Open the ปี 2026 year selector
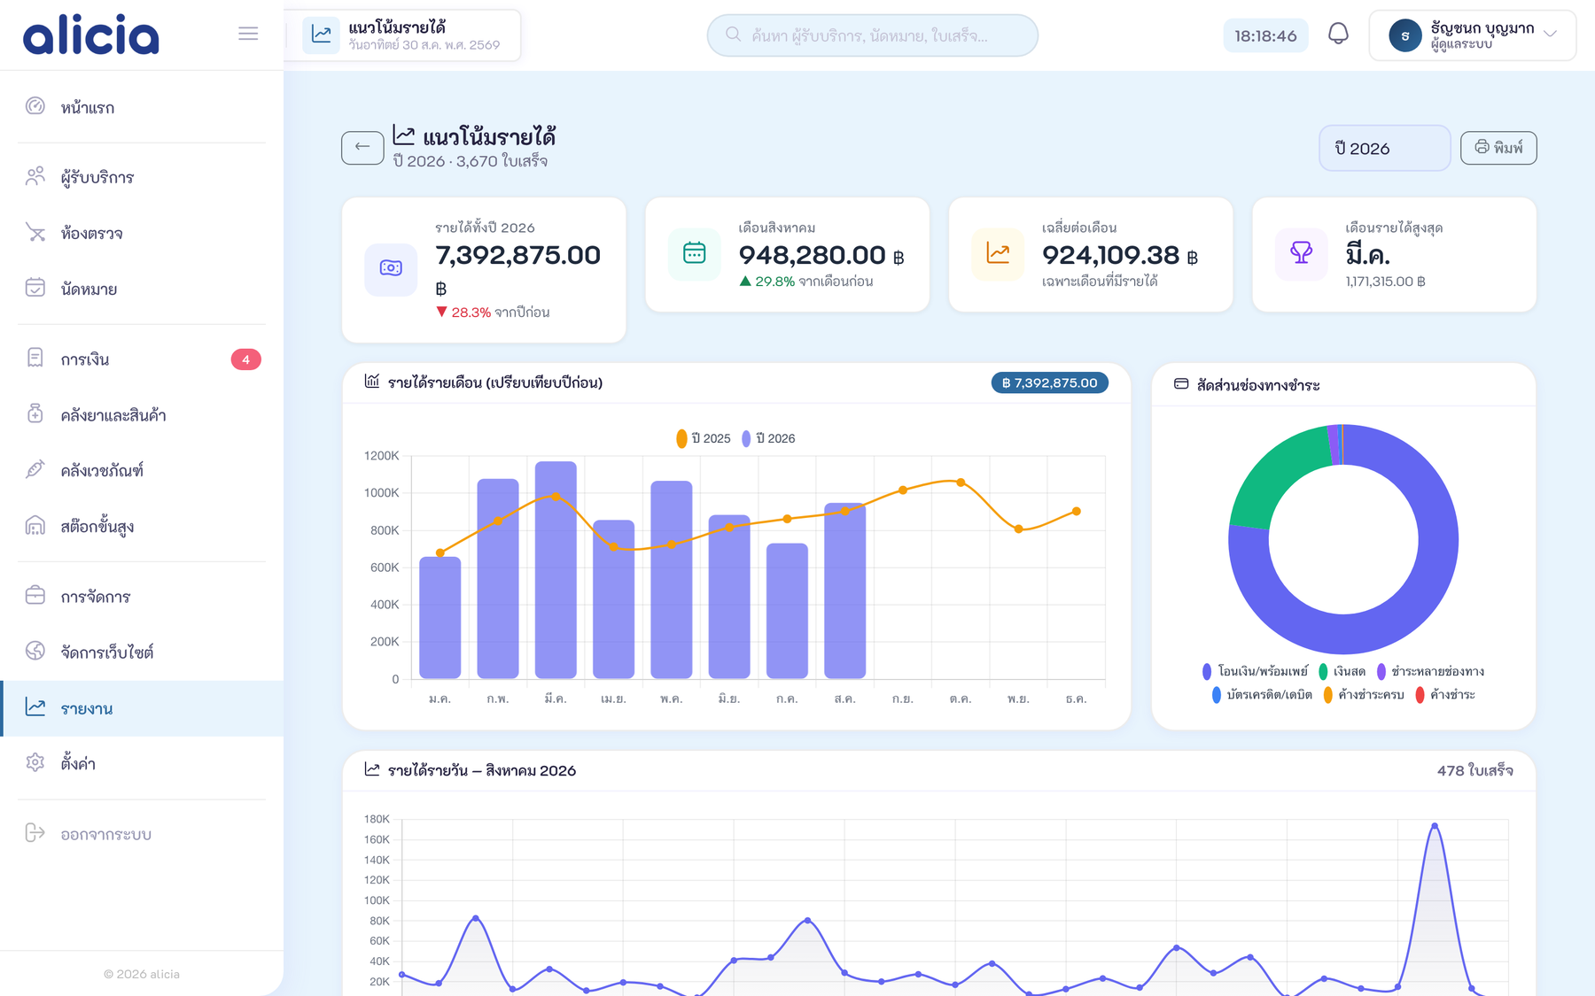This screenshot has width=1595, height=996. (1384, 148)
